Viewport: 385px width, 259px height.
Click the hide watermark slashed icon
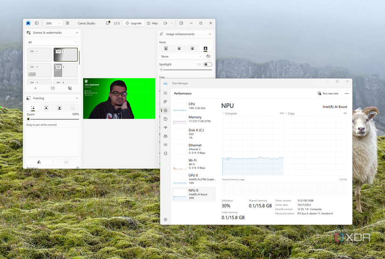point(70,88)
